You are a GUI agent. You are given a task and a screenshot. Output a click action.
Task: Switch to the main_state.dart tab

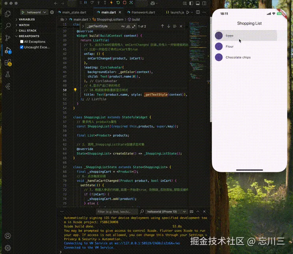[x=72, y=12]
